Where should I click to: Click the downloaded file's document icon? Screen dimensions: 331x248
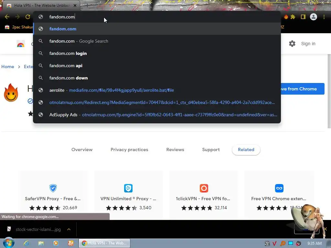pos(9,229)
